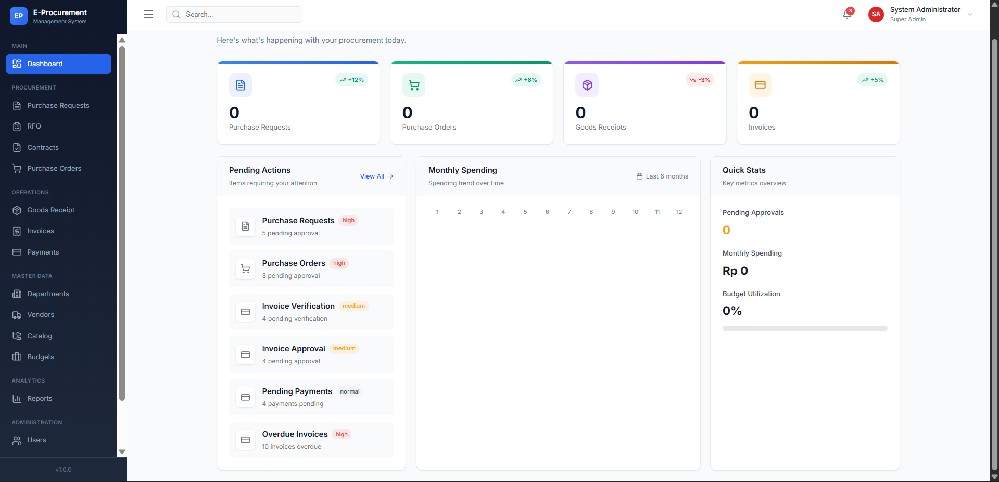999x482 pixels.
Task: Navigate to Goods Receipt
Action: pyautogui.click(x=50, y=210)
